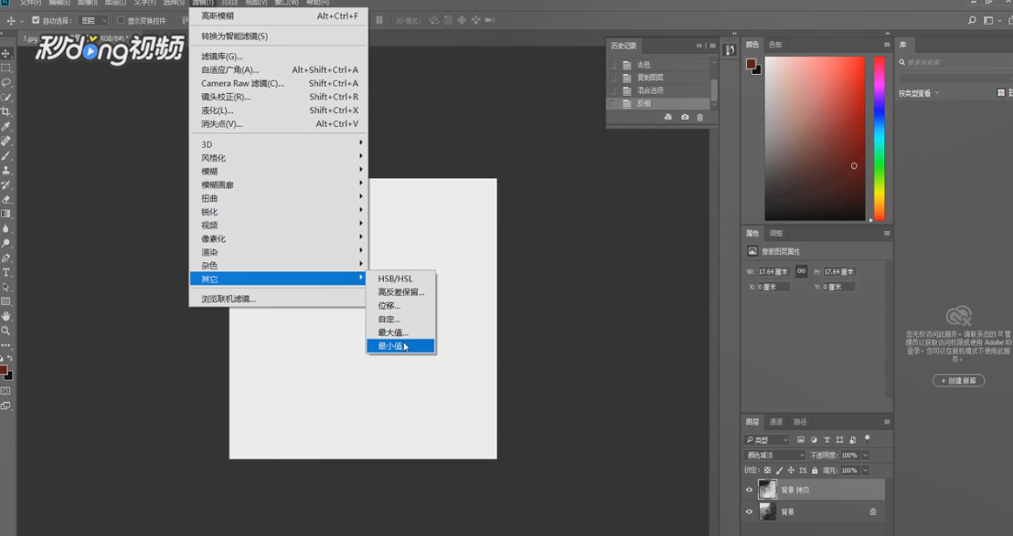Select the Pen tool
1013x536 pixels.
click(x=5, y=258)
